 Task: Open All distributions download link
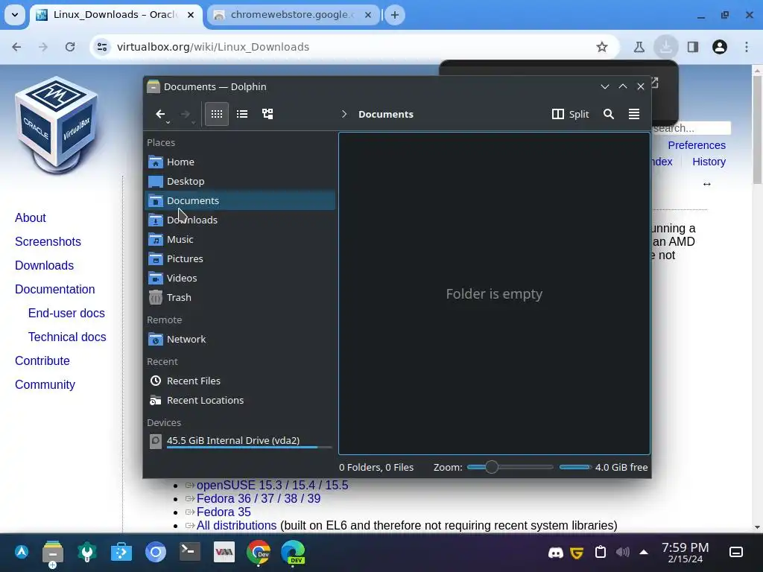[236, 525]
